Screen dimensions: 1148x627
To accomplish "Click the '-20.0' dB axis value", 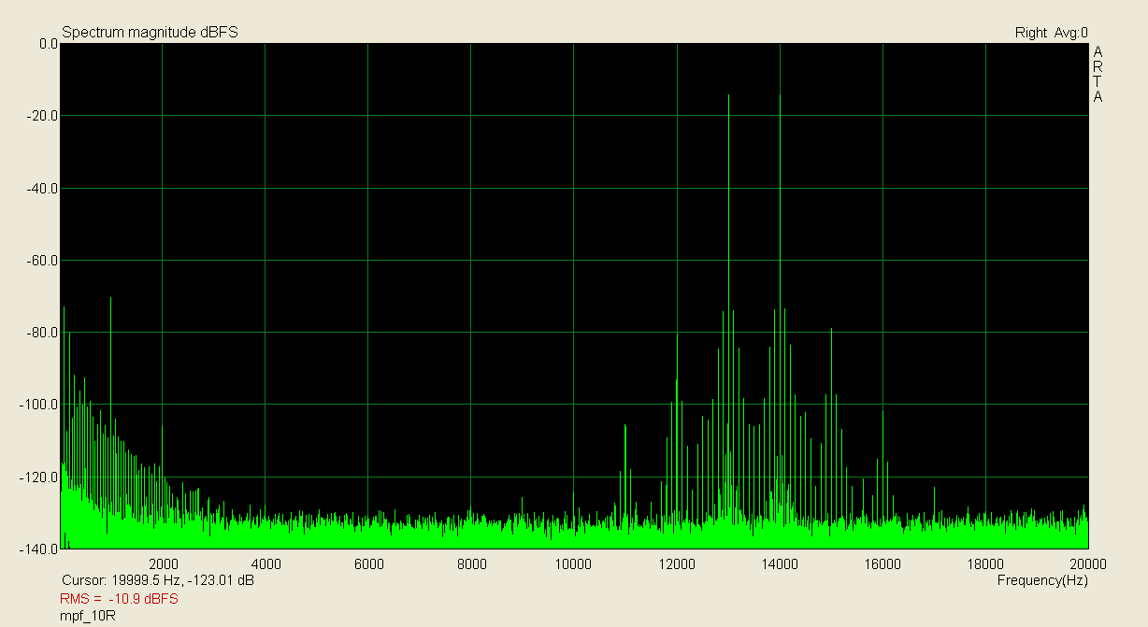I will click(44, 116).
